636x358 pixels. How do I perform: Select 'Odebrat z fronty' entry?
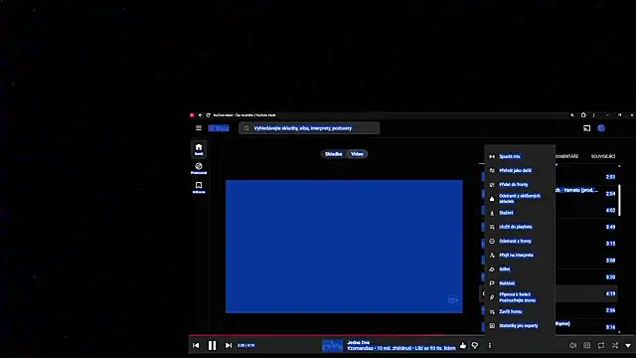point(520,241)
